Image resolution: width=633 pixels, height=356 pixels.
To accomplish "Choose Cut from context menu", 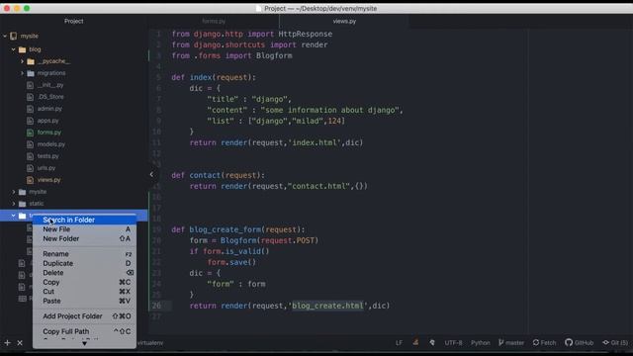I will tap(84, 292).
